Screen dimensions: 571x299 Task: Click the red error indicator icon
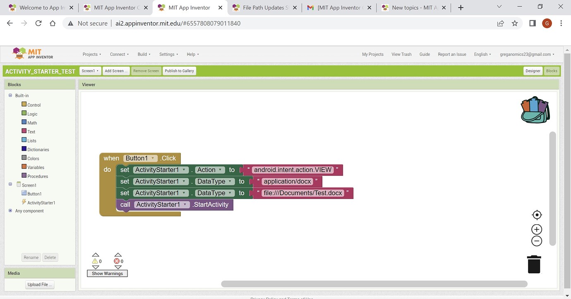point(116,261)
